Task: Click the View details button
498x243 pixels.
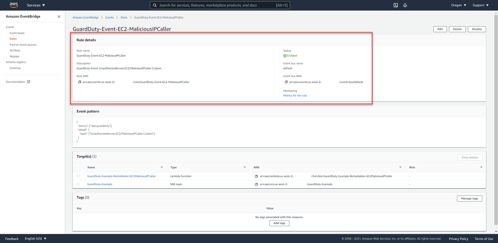Action: click(x=470, y=157)
